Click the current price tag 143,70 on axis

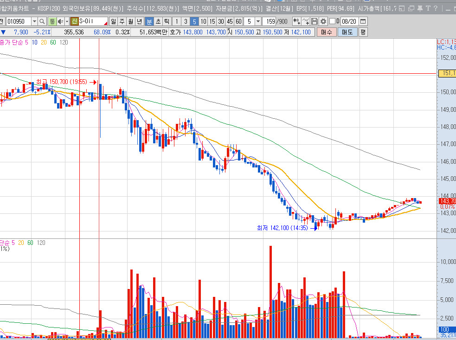[447, 201]
